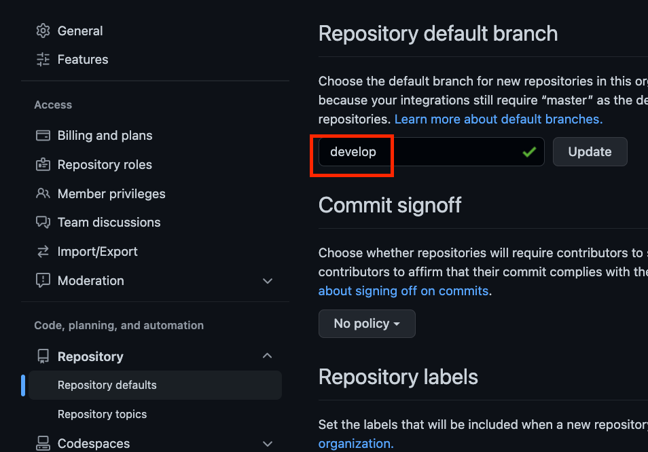Click the Billing and plans card icon

click(43, 135)
